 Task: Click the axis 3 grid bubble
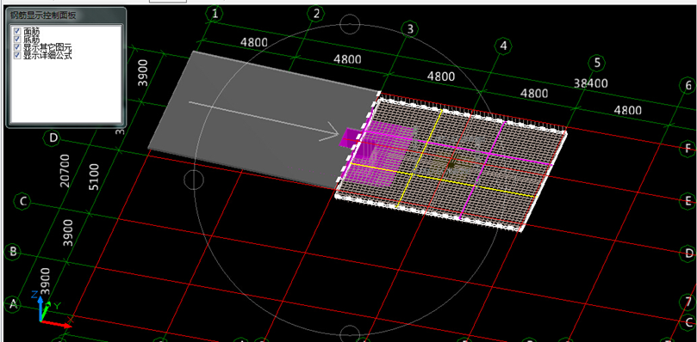(409, 29)
